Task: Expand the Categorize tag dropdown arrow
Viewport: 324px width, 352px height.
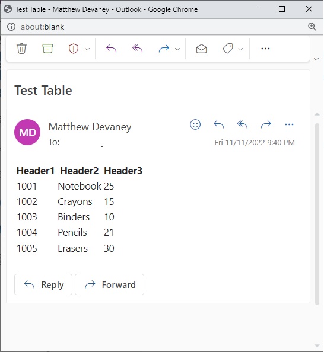Action: tap(240, 49)
